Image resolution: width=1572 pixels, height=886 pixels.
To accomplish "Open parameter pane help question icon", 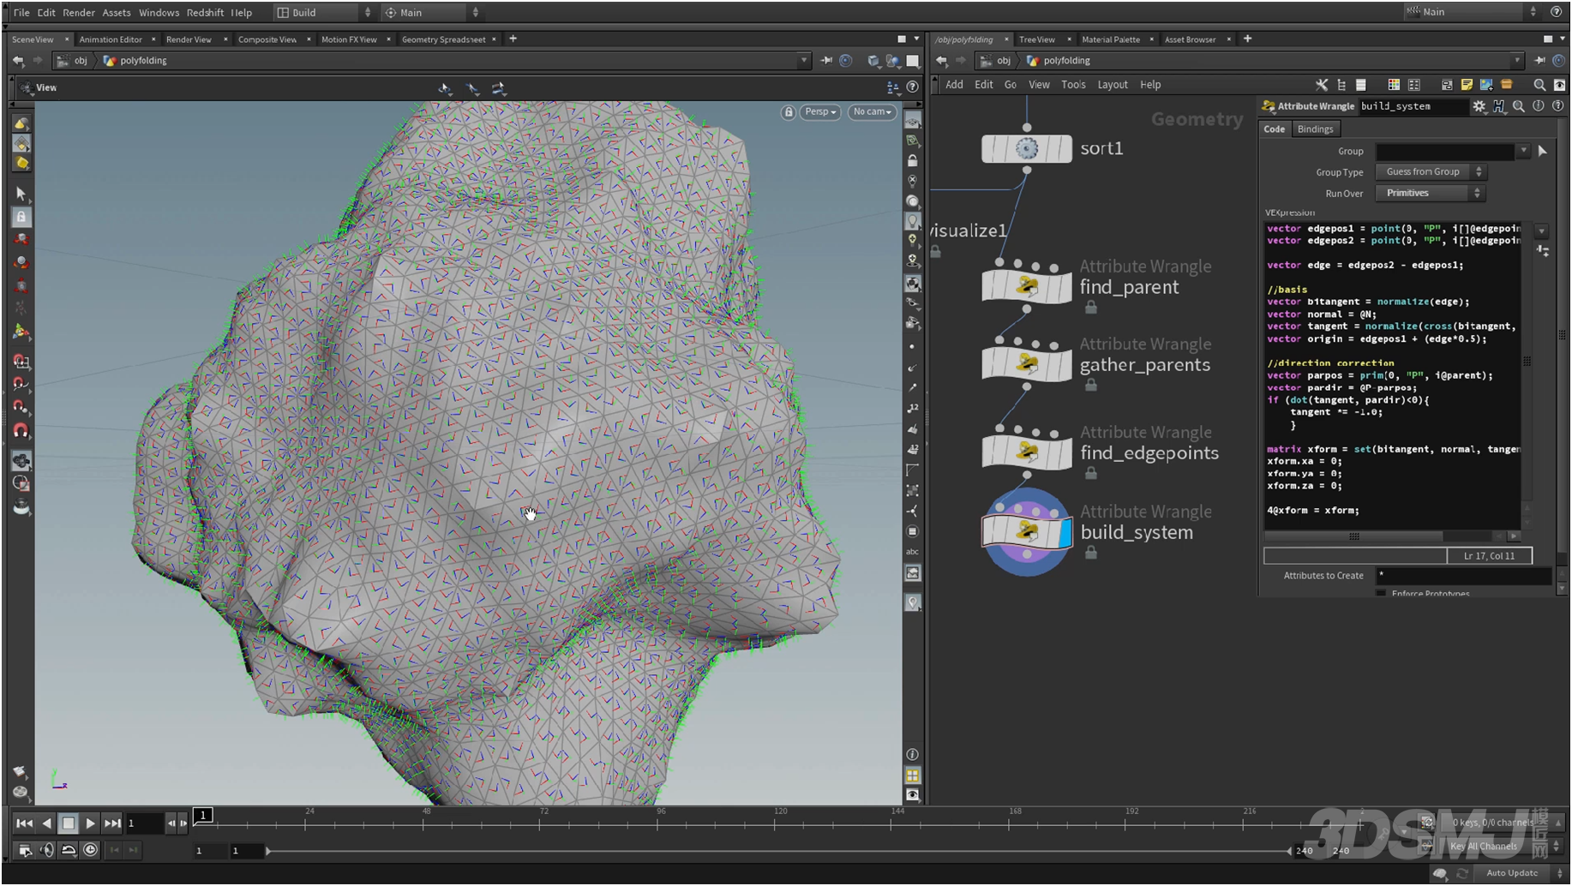I will (1557, 106).
